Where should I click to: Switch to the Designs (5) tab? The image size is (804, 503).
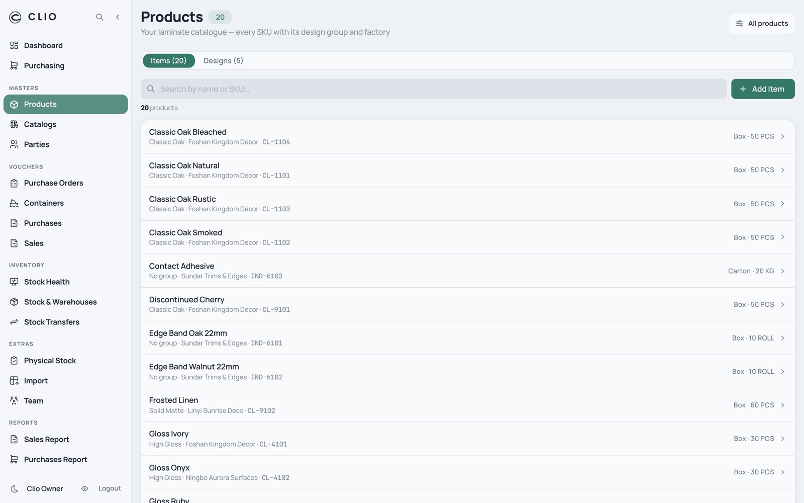pos(223,61)
